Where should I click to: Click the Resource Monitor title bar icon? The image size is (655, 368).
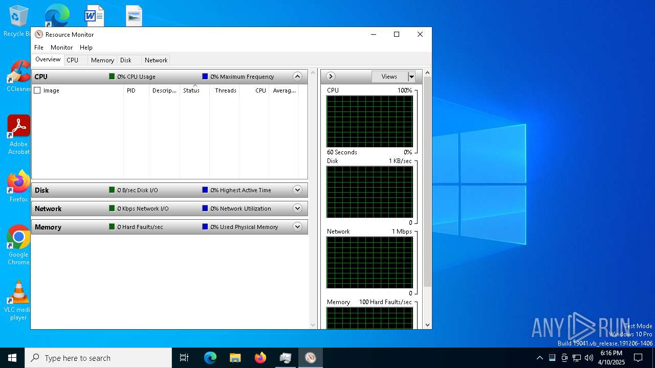pyautogui.click(x=39, y=34)
